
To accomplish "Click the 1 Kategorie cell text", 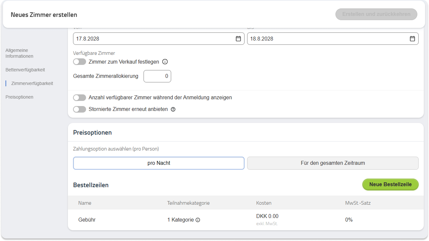I will tap(181, 220).
